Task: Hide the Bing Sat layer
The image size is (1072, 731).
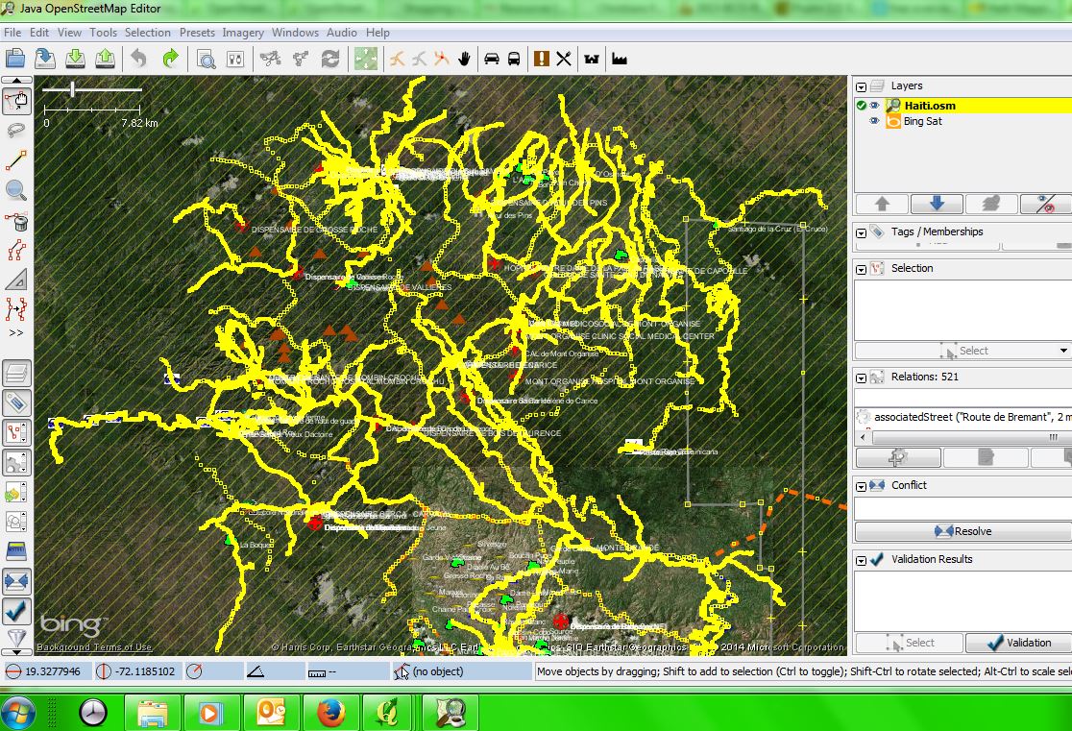Action: pos(875,122)
